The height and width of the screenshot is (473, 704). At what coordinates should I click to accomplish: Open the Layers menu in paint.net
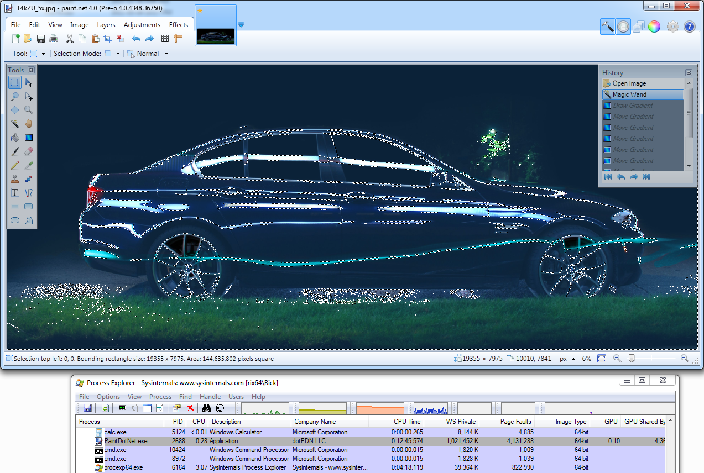(x=106, y=25)
